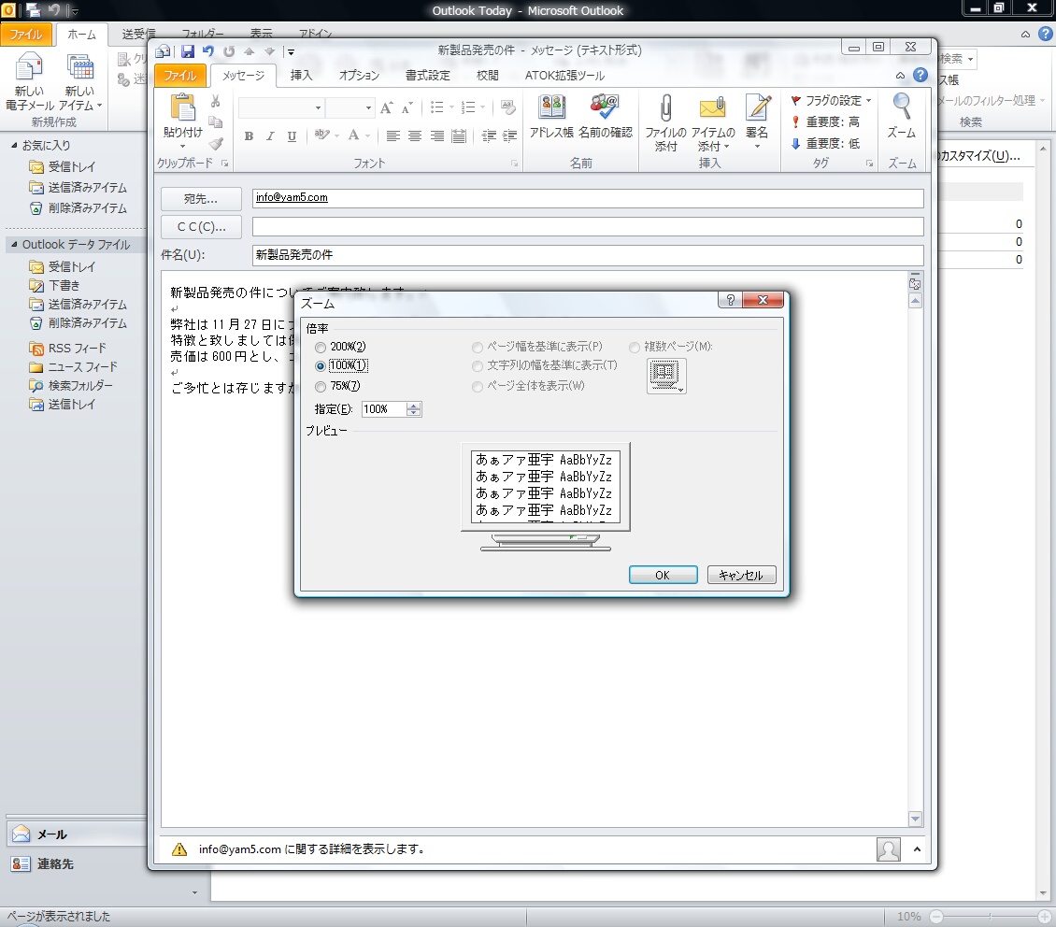1056x927 pixels.
Task: Click Undo icon in message quick access toolbar
Action: tap(208, 51)
